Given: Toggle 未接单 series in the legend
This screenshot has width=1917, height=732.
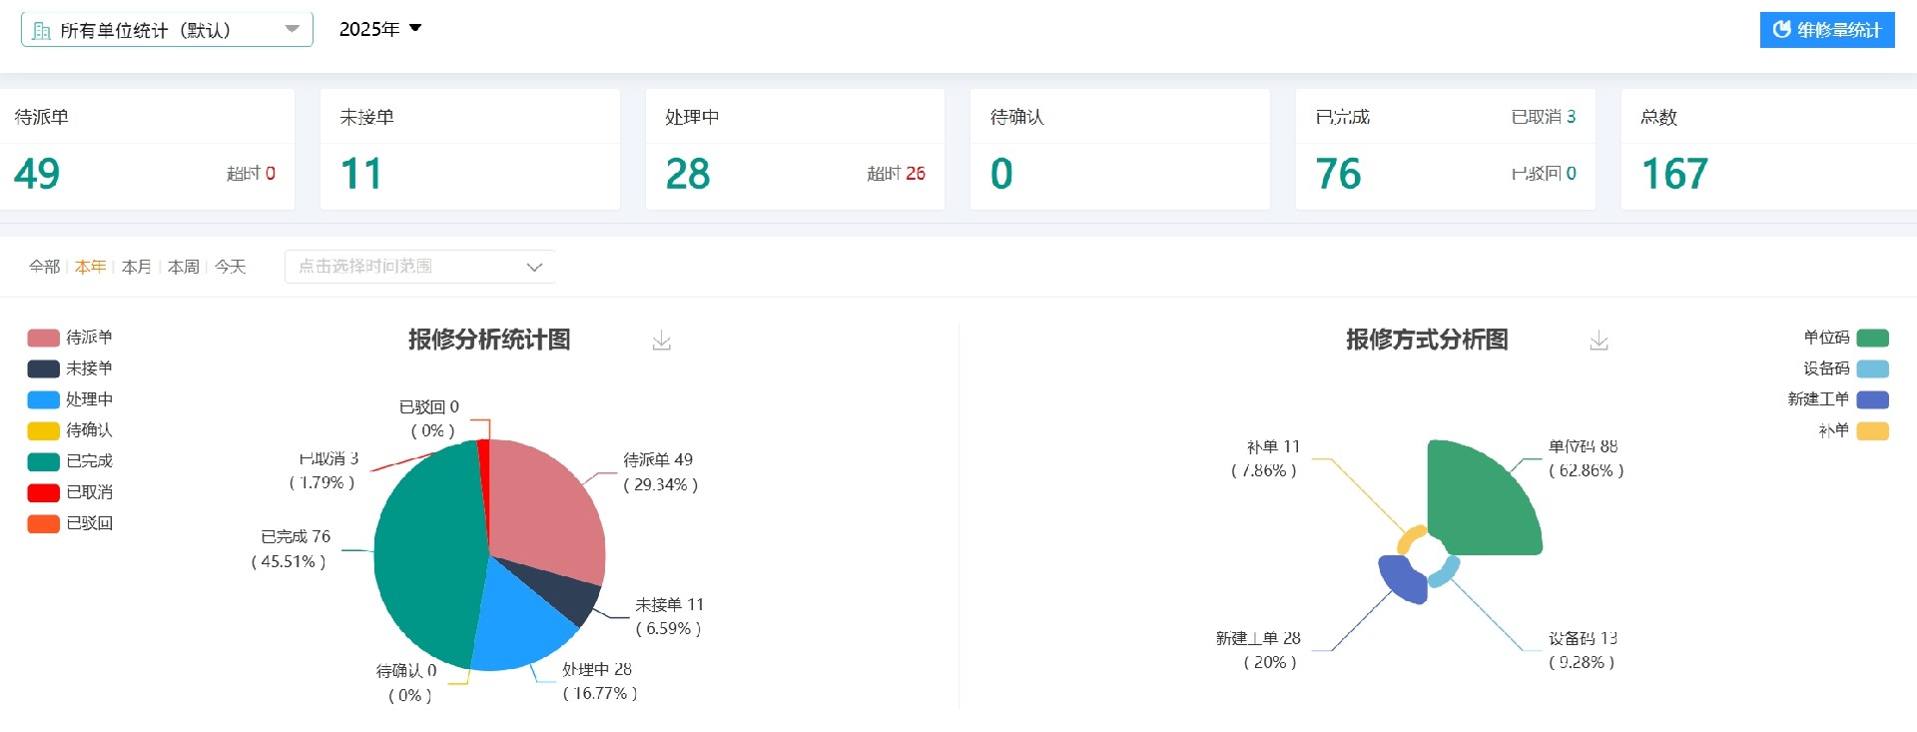Looking at the screenshot, I should [x=70, y=368].
